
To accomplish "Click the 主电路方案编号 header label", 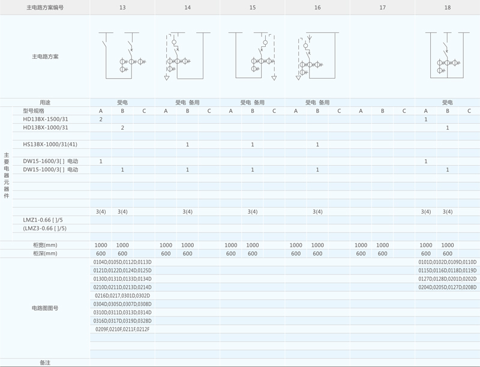I will [45, 7].
